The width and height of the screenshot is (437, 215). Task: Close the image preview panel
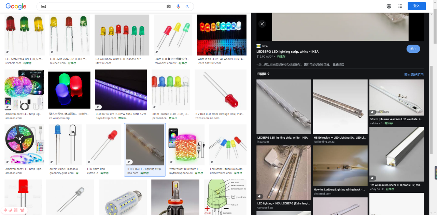coord(262,24)
